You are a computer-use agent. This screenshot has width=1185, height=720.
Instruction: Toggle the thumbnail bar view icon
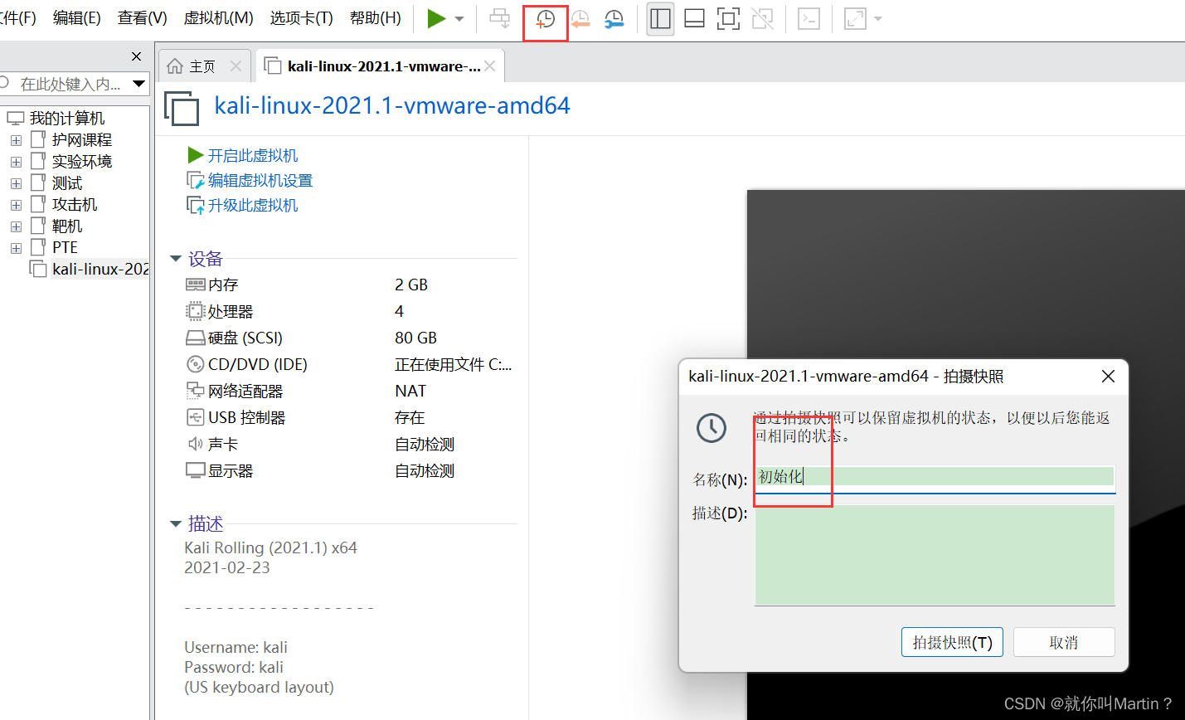[695, 18]
